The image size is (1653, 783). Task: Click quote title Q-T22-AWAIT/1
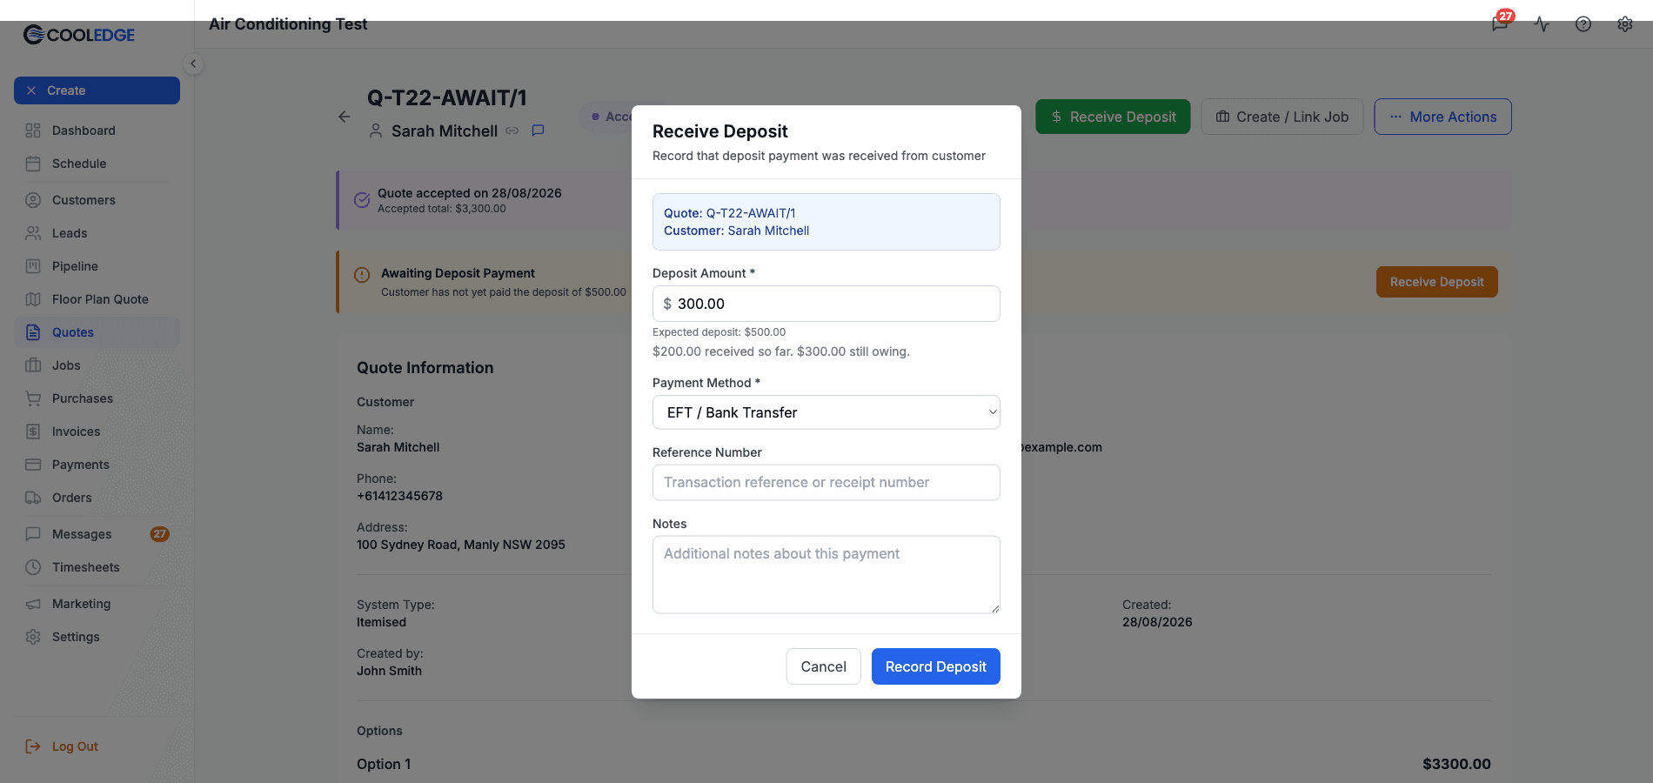click(447, 97)
